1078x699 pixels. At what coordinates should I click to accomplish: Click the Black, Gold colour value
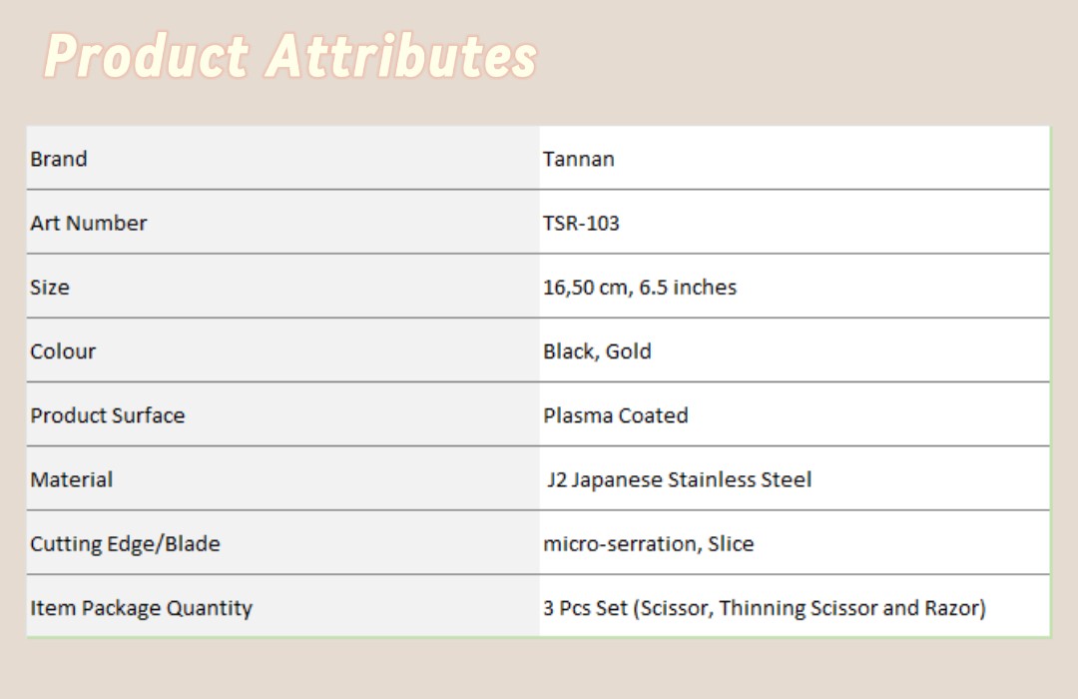[598, 351]
